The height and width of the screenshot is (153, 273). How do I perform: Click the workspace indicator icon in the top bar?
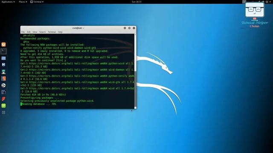pyautogui.click(x=244, y=2)
